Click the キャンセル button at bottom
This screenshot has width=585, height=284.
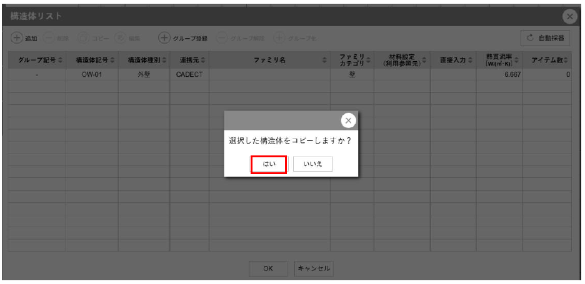[x=313, y=269]
